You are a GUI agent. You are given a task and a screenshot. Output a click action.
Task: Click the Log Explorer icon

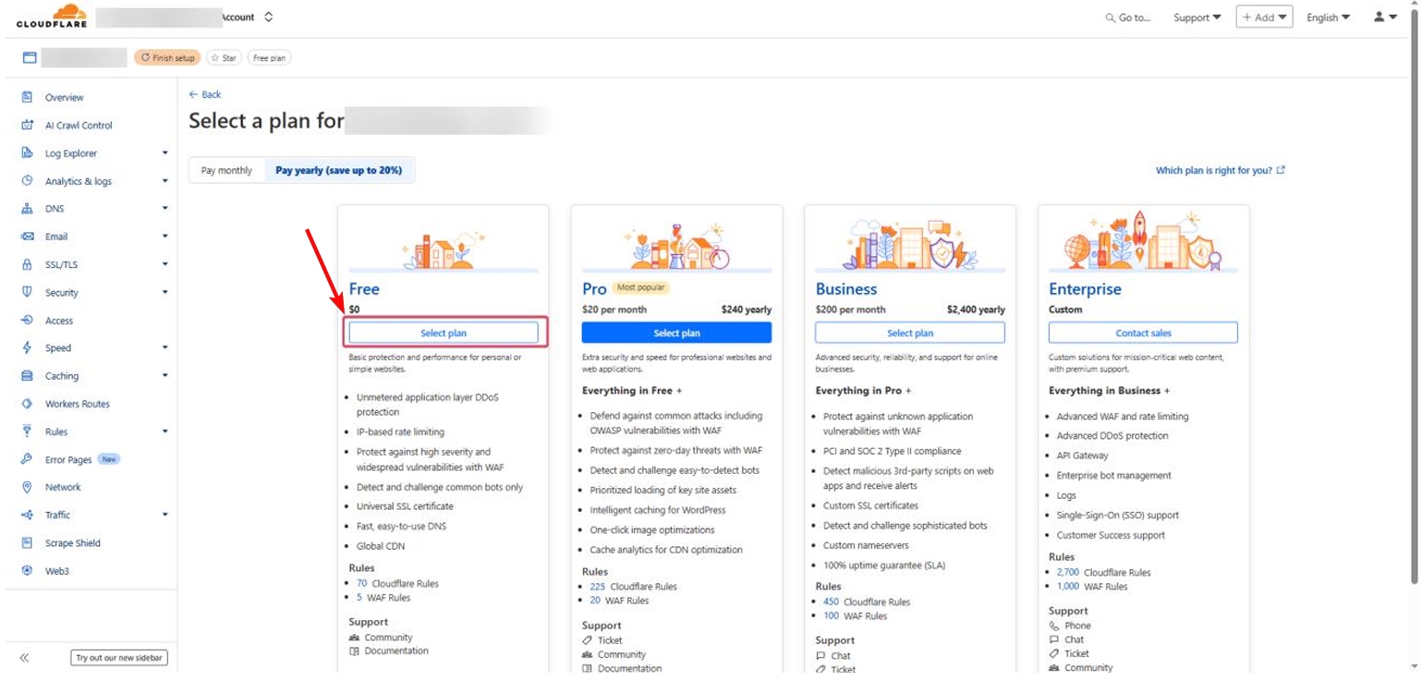click(x=27, y=153)
